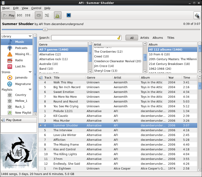This screenshot has height=177, width=202.
Task: Open the View menu
Action: tap(25, 8)
